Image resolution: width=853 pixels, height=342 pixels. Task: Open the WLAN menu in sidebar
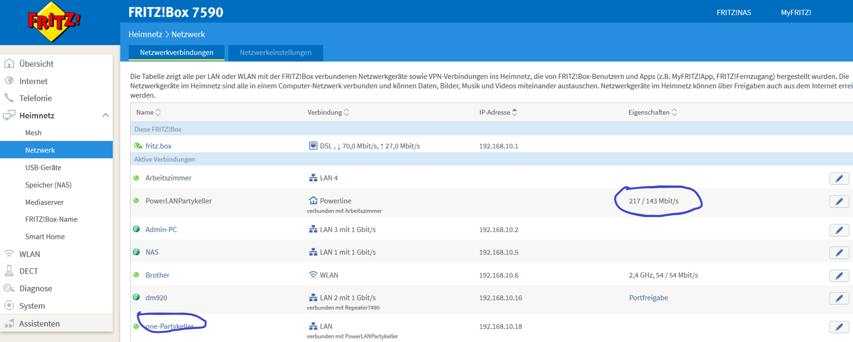tap(30, 254)
